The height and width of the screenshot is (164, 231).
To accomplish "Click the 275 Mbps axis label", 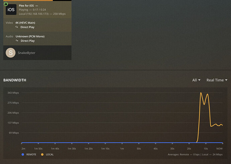I will click(x=13, y=103).
